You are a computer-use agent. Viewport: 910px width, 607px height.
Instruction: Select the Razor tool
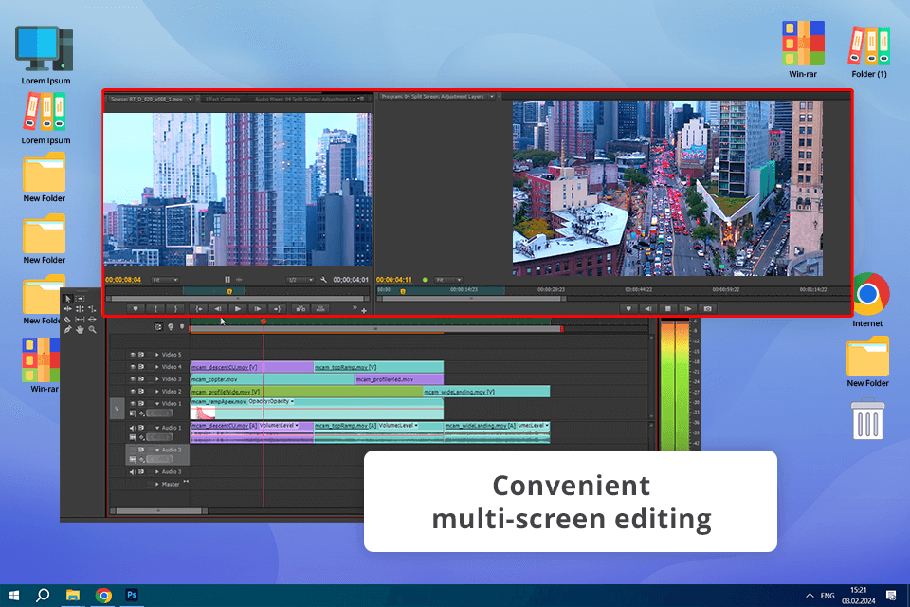(x=66, y=320)
